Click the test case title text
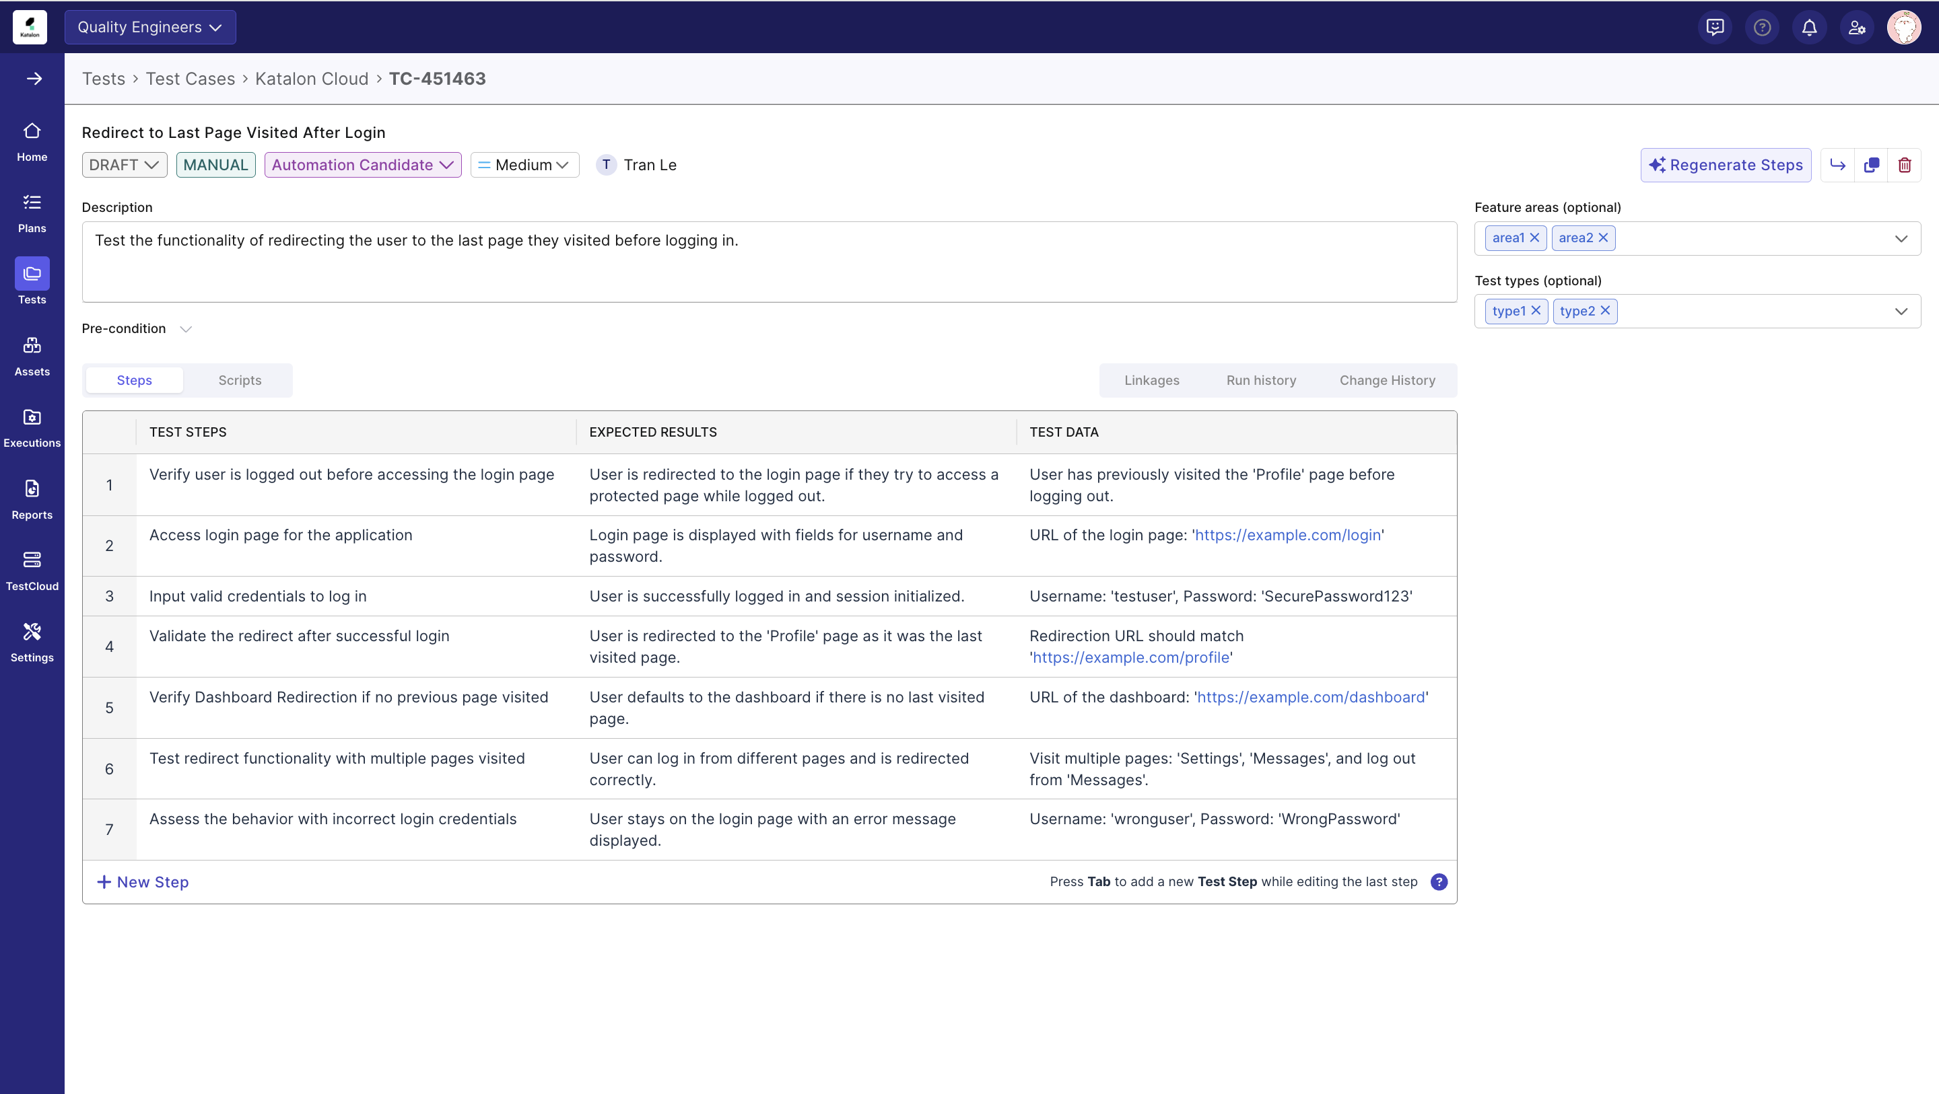 pyautogui.click(x=234, y=133)
